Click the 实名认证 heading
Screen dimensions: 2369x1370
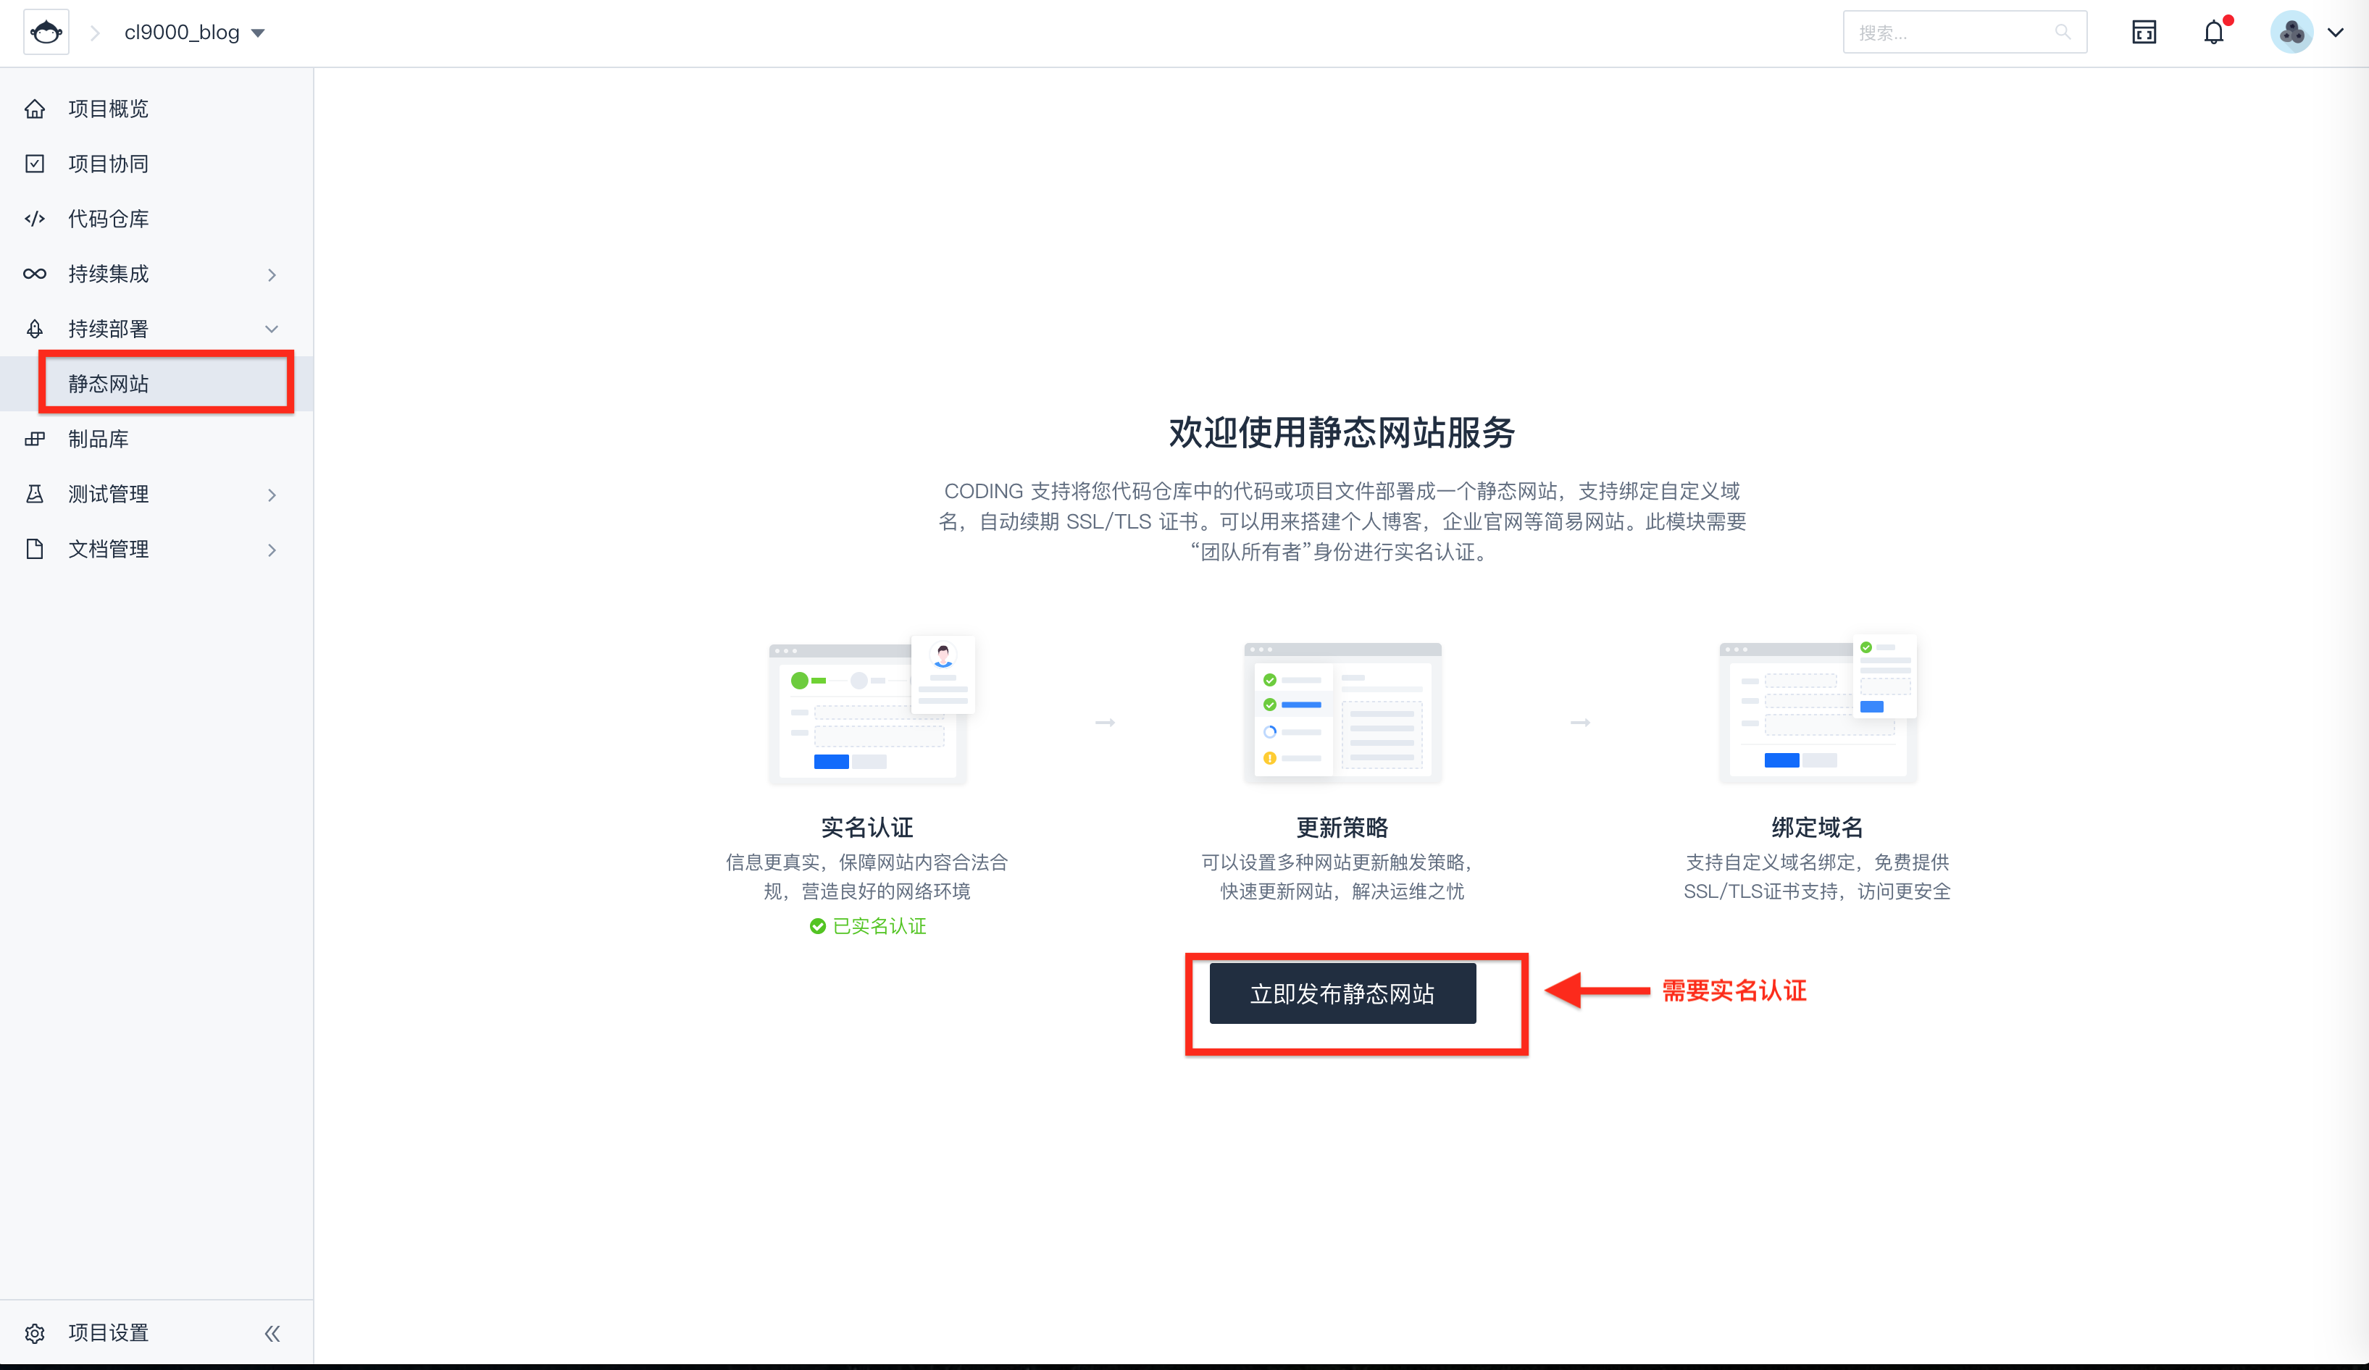click(x=866, y=827)
